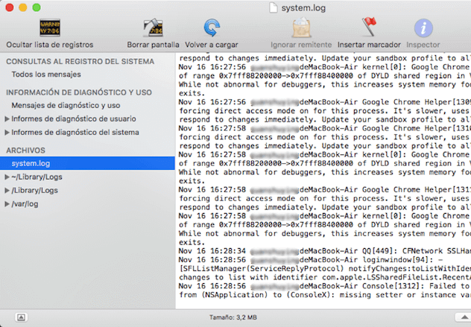Click the Volver a cargar text label
Image resolution: width=471 pixels, height=327 pixels.
[212, 45]
